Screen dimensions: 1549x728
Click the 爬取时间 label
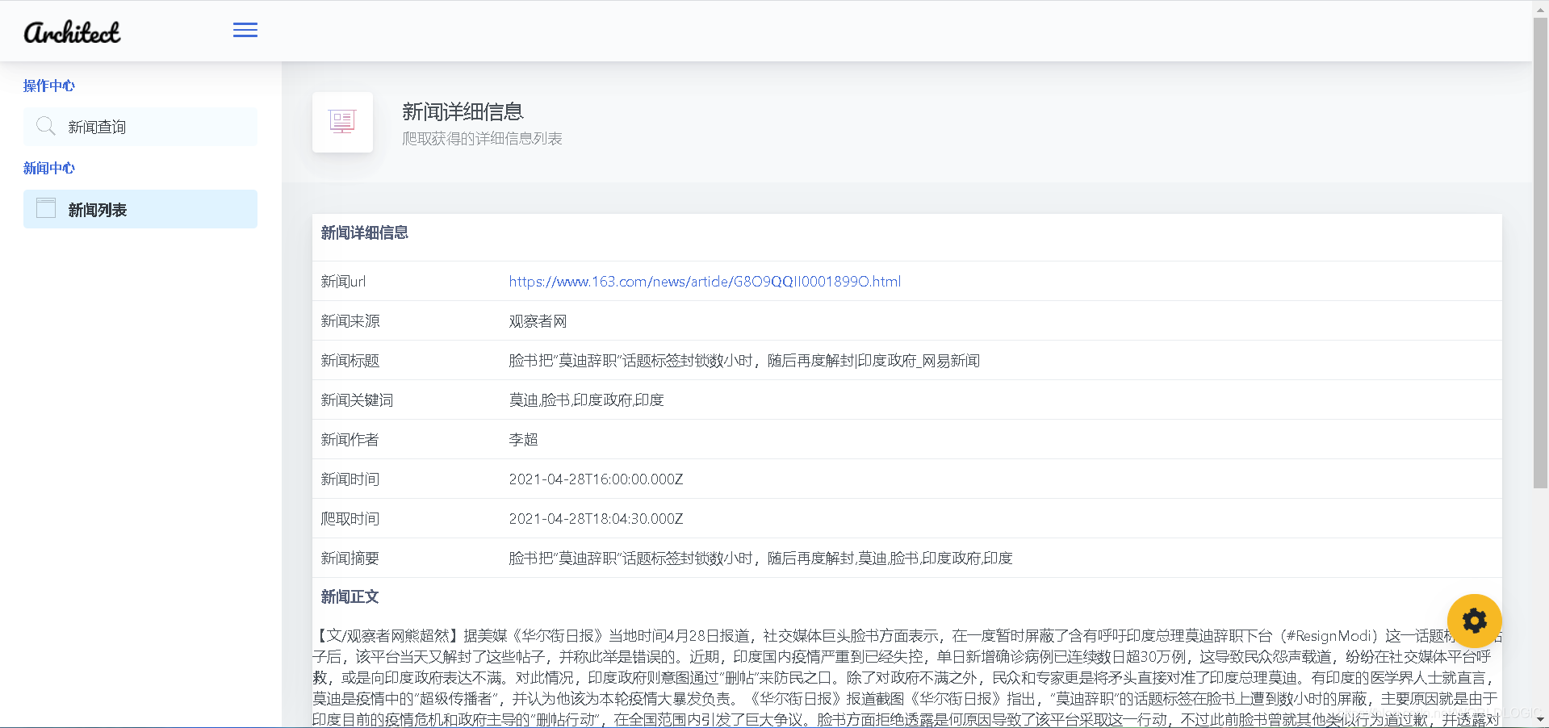pyautogui.click(x=350, y=519)
